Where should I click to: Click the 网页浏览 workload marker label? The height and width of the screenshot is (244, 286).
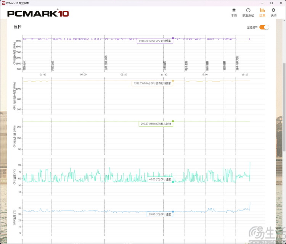[x=53, y=65]
